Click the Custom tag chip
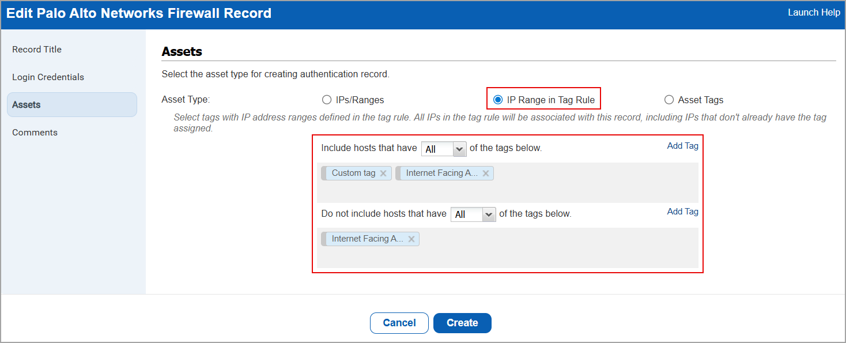Viewport: 846px width, 343px height. 352,173
